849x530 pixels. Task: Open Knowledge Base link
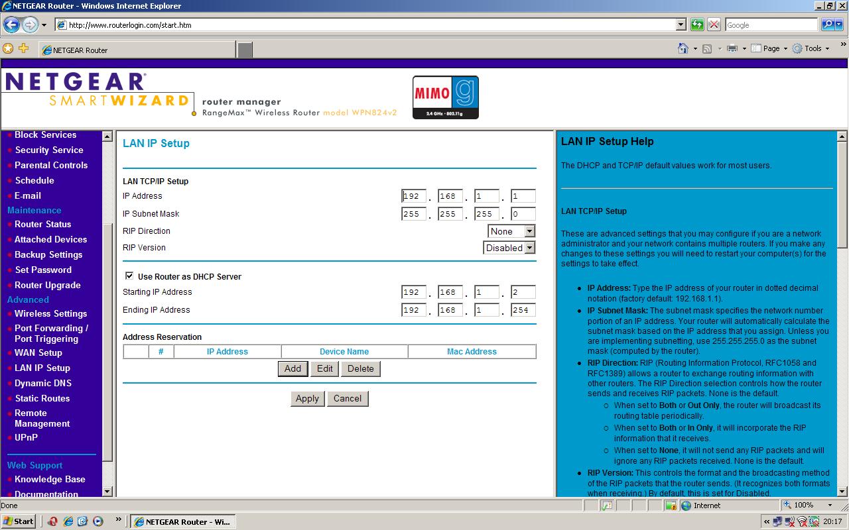pos(50,479)
